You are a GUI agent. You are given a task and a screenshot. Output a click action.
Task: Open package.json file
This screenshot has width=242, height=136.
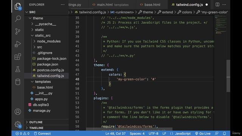[x=46, y=65]
